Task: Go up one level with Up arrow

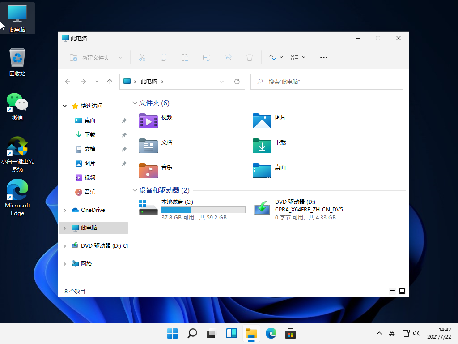Action: tap(110, 82)
